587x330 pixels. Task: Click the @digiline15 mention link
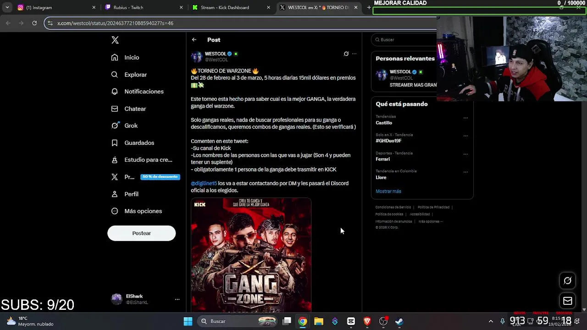pos(204,183)
